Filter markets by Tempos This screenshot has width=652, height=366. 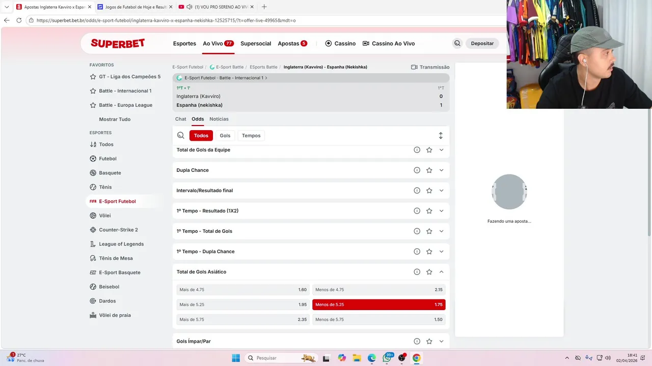251,136
